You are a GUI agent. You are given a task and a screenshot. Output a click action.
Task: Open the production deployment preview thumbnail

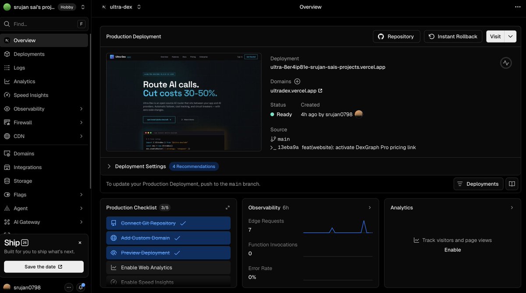(184, 102)
